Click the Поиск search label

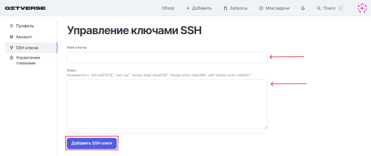tap(329, 8)
